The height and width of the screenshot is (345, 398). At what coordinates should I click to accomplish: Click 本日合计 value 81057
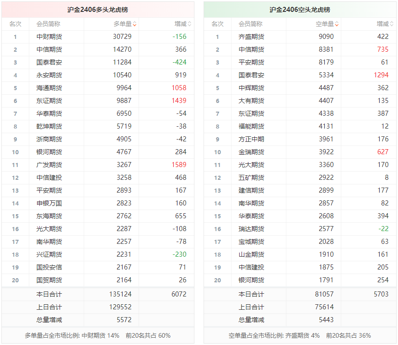(324, 294)
